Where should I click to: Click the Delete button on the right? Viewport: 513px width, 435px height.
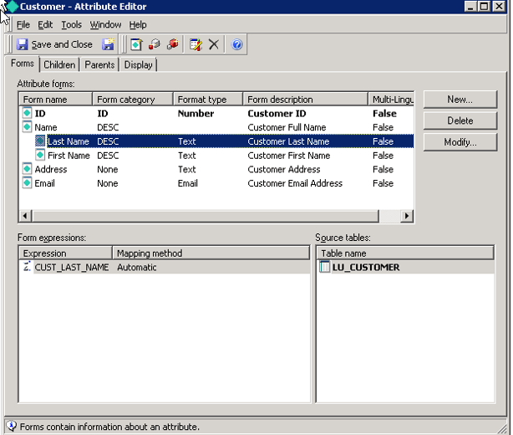tap(460, 120)
